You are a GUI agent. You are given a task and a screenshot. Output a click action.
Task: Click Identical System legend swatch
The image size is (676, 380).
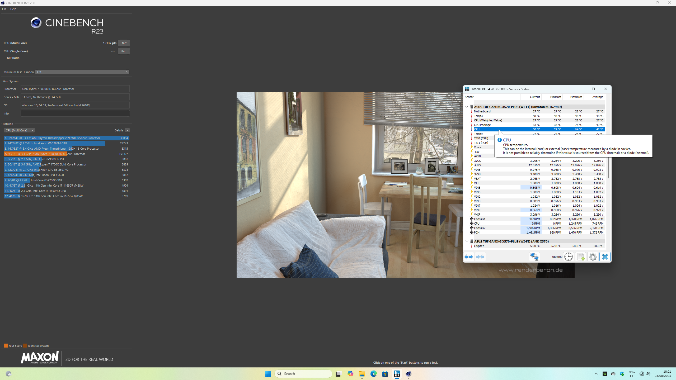pyautogui.click(x=25, y=346)
